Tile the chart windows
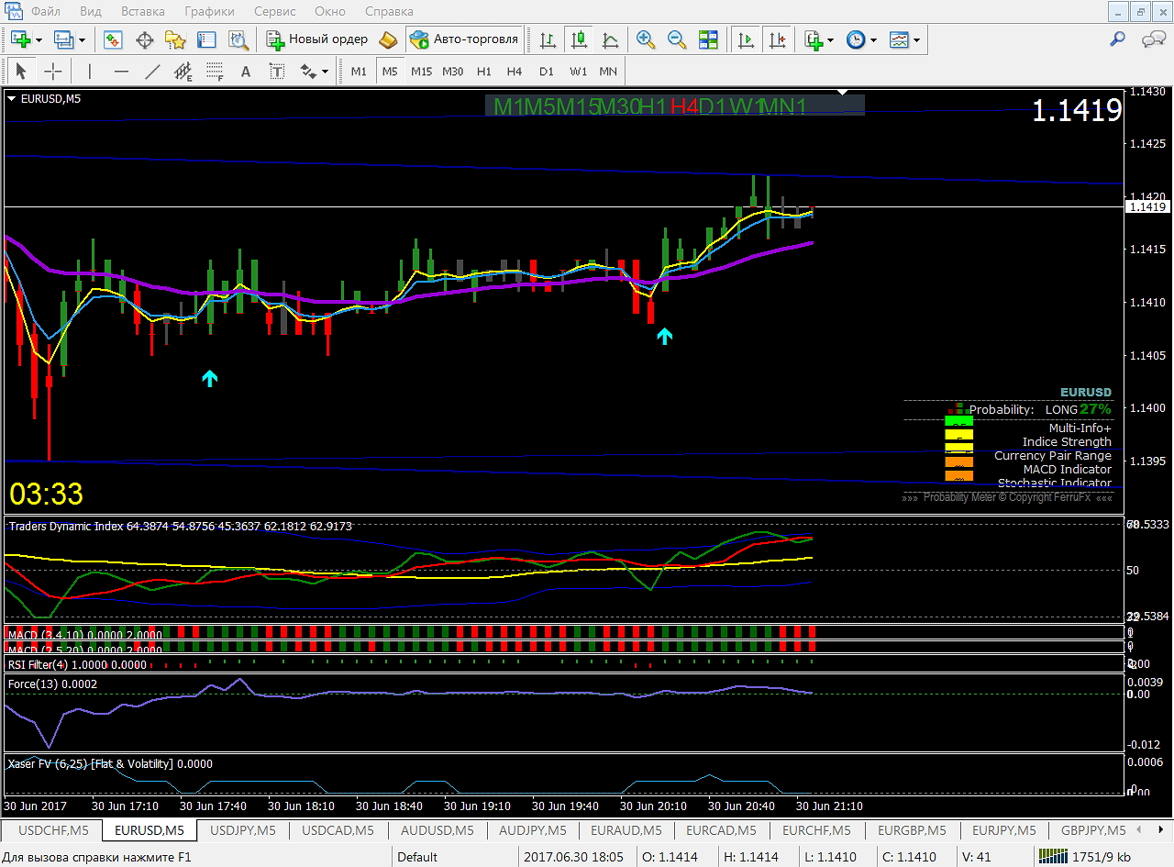This screenshot has width=1174, height=867. [708, 39]
